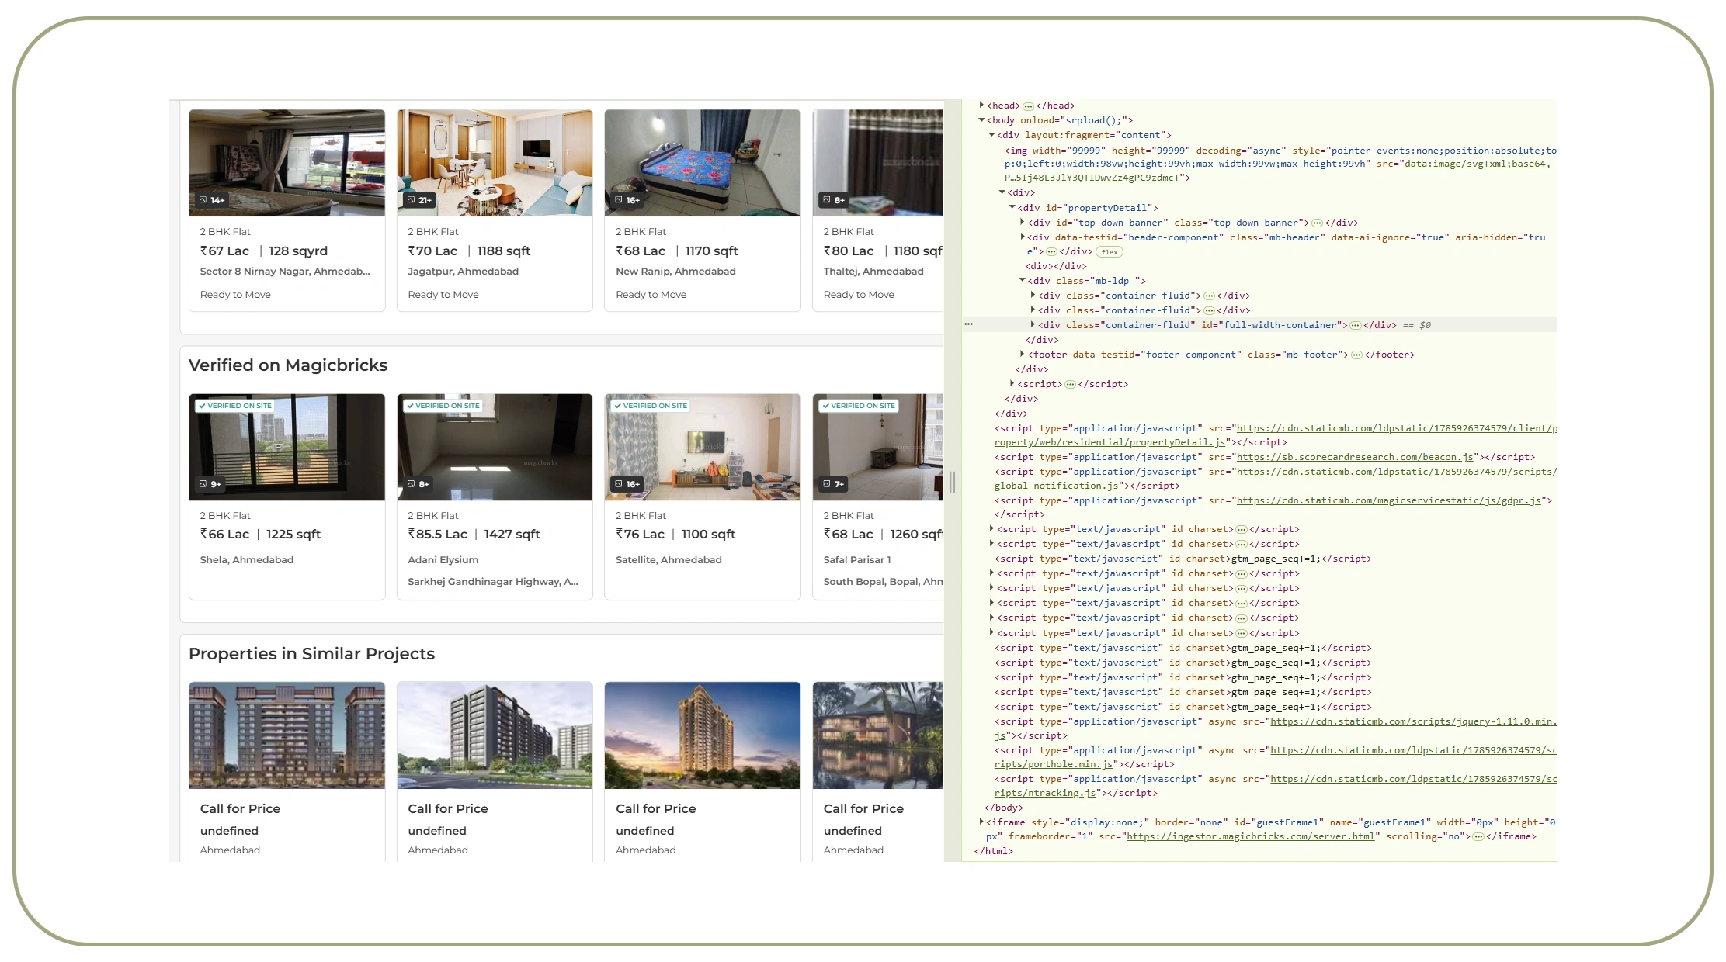Select the closing </body> tag line

click(x=1003, y=808)
